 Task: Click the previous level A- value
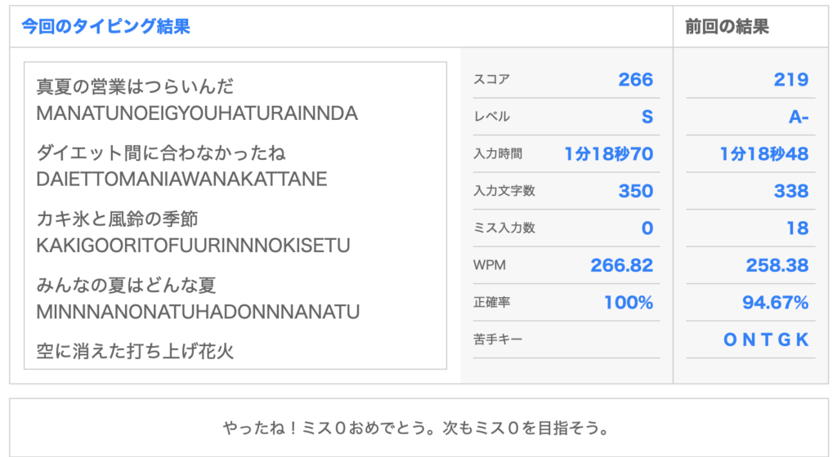[798, 117]
